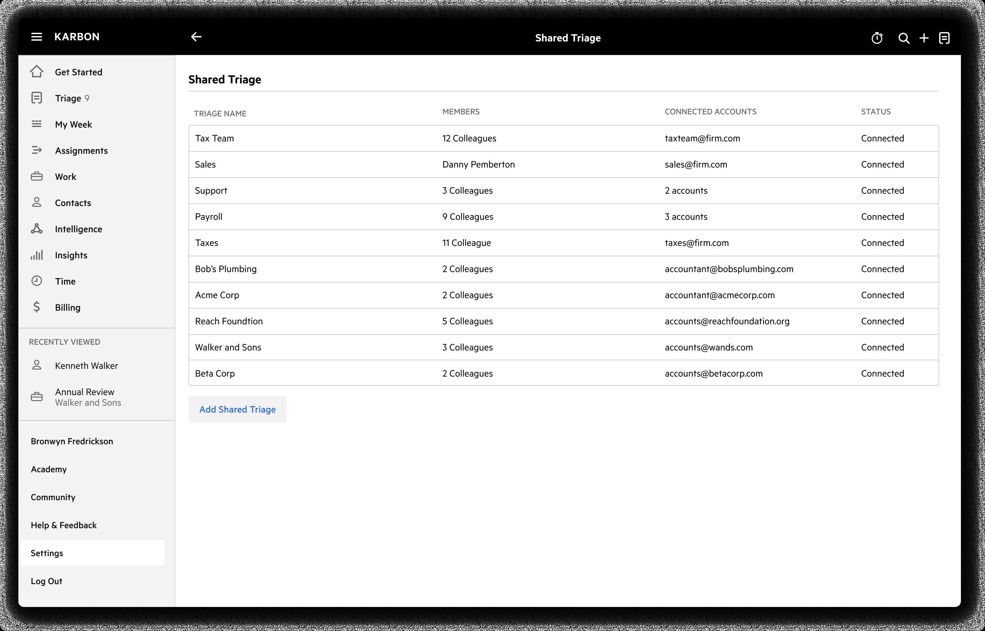Open the Insights section
Viewport: 985px width, 631px height.
point(71,255)
